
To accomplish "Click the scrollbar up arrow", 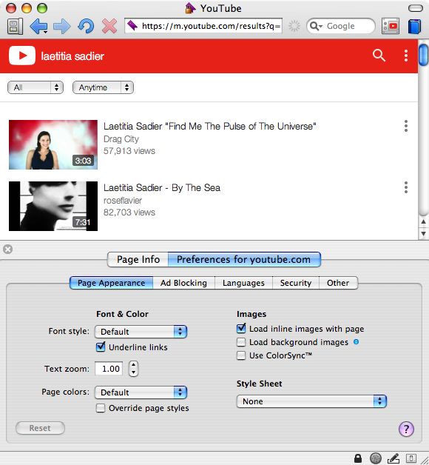I will tap(423, 221).
